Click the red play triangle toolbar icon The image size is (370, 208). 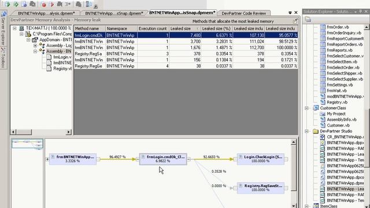[x=52, y=4]
